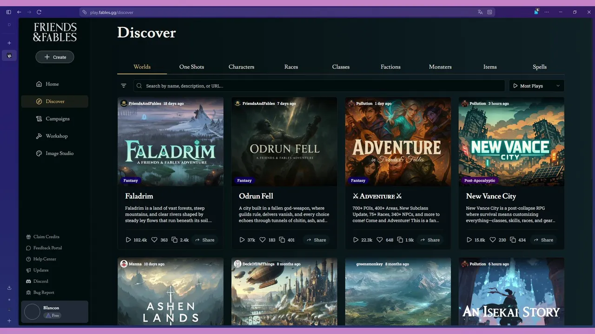Click the Pollution avatar on New Vance City card
This screenshot has width=595, height=334.
tap(464, 103)
